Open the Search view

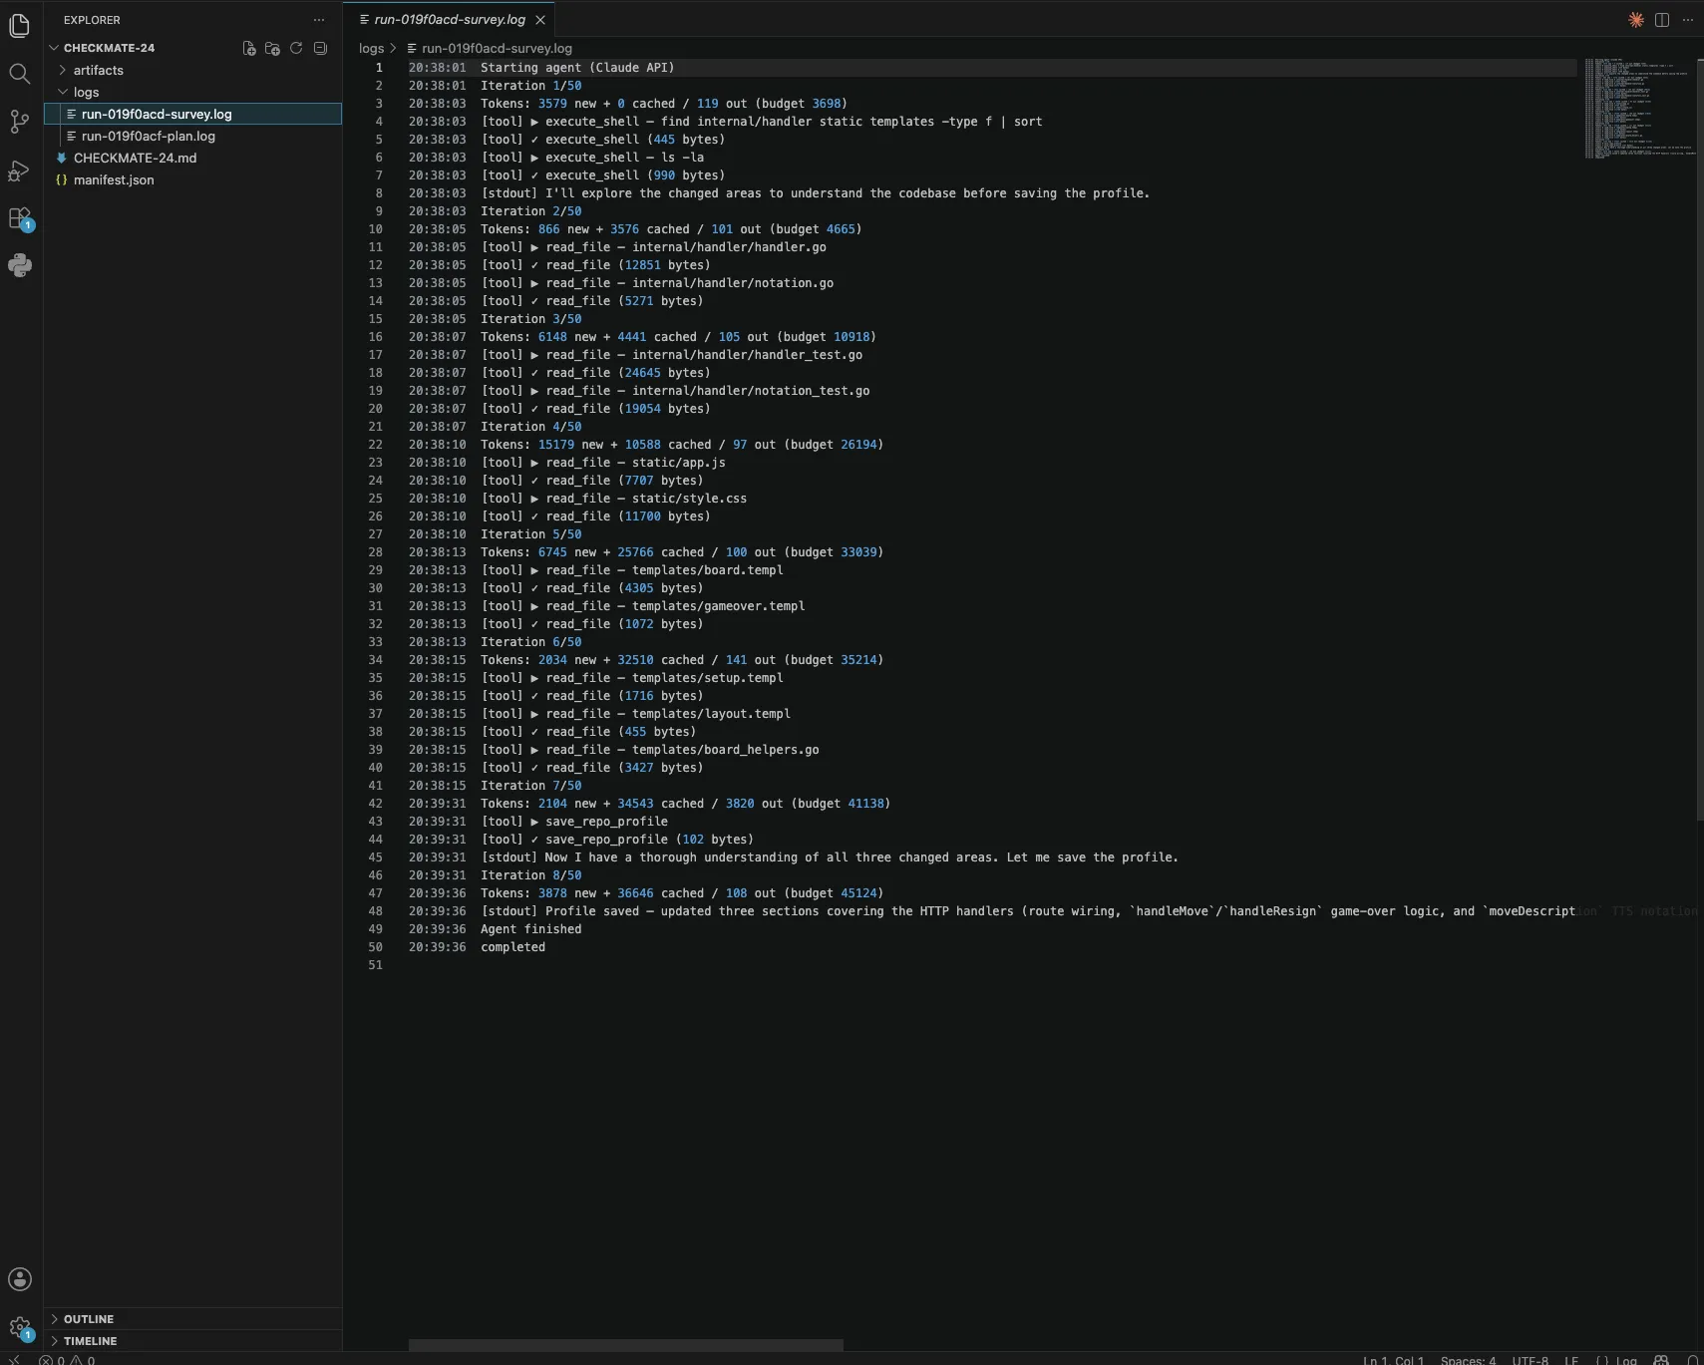click(x=20, y=74)
